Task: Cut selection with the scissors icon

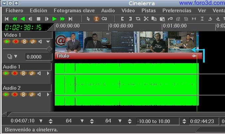Action: coord(146,19)
